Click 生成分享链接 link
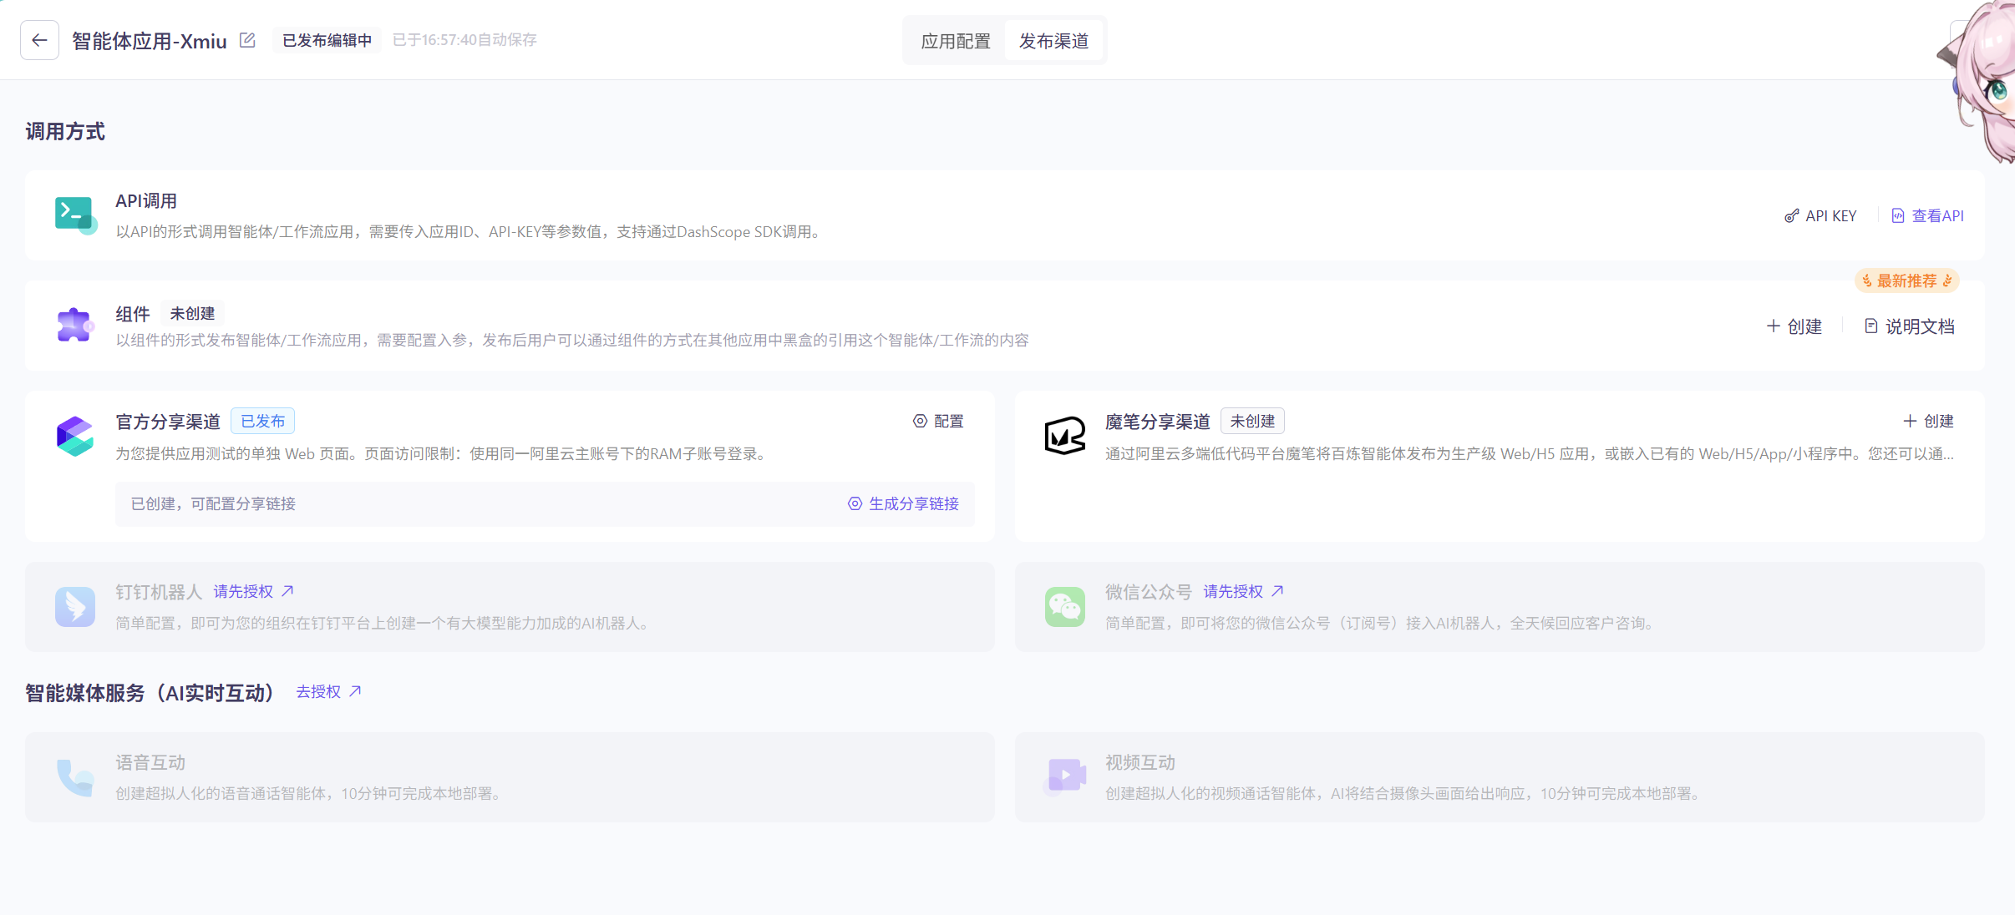The height and width of the screenshot is (915, 2015). tap(903, 503)
